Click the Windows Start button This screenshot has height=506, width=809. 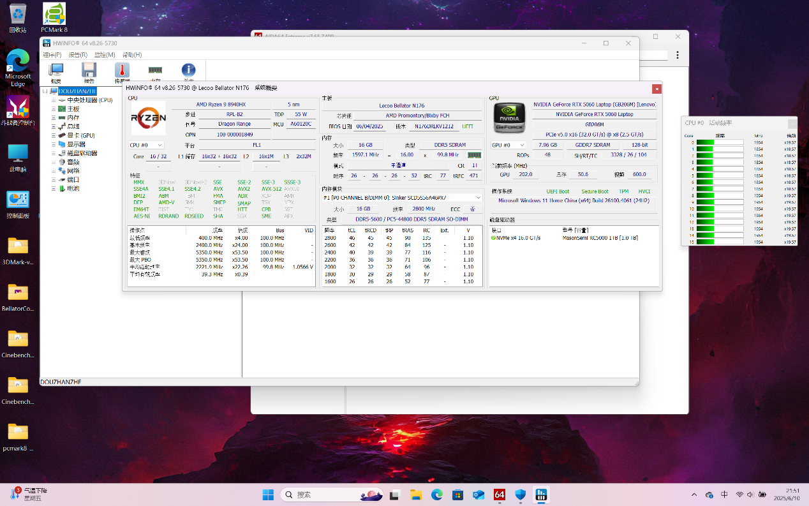click(x=268, y=495)
